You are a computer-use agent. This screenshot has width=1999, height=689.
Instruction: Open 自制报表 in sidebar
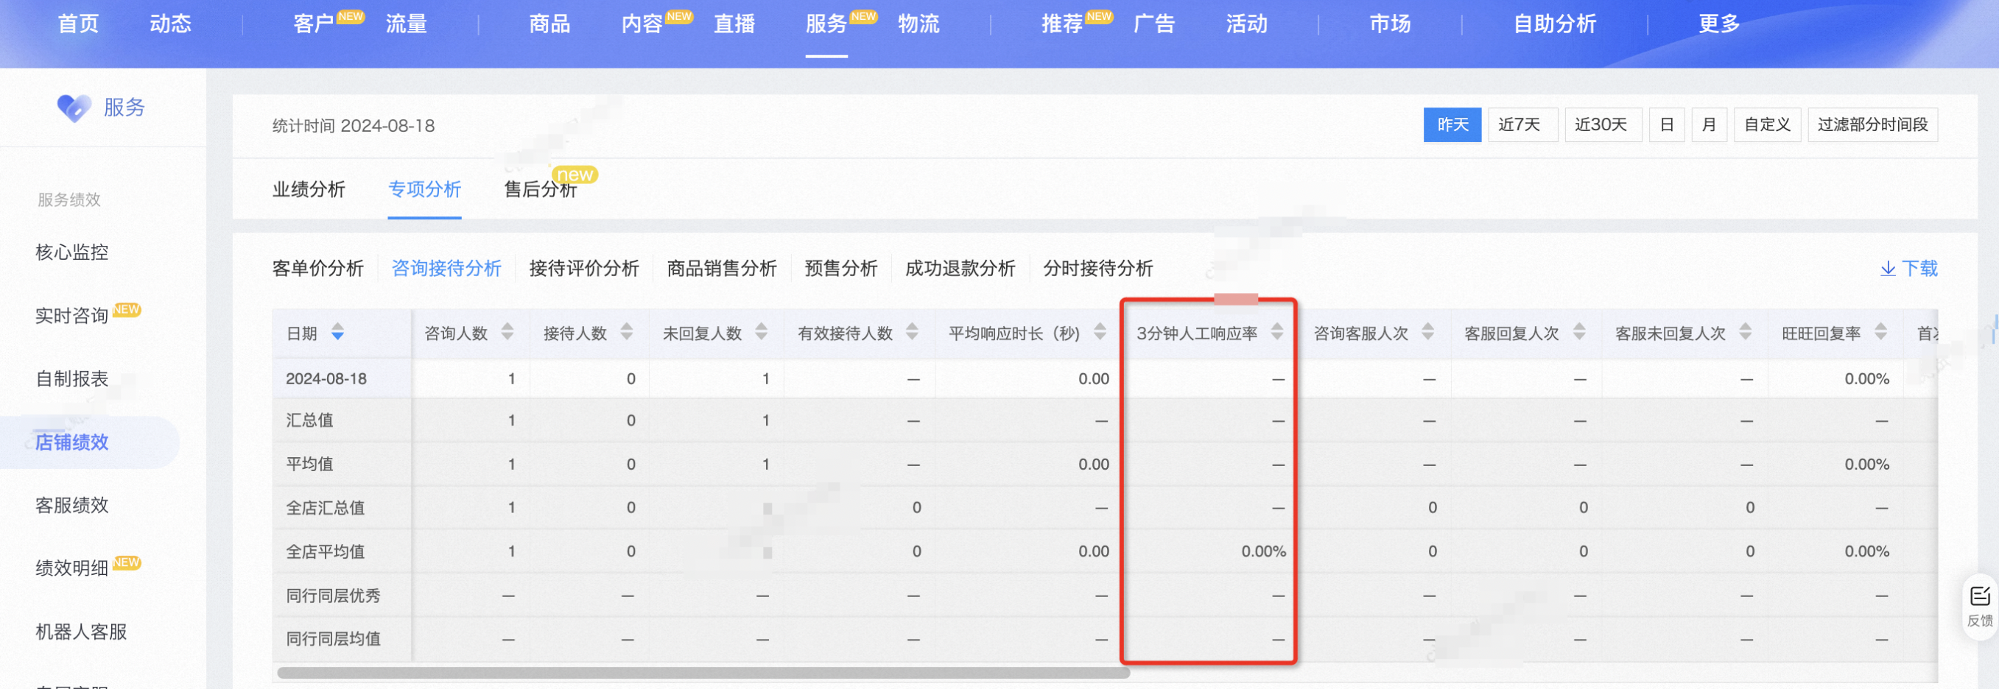click(x=71, y=379)
